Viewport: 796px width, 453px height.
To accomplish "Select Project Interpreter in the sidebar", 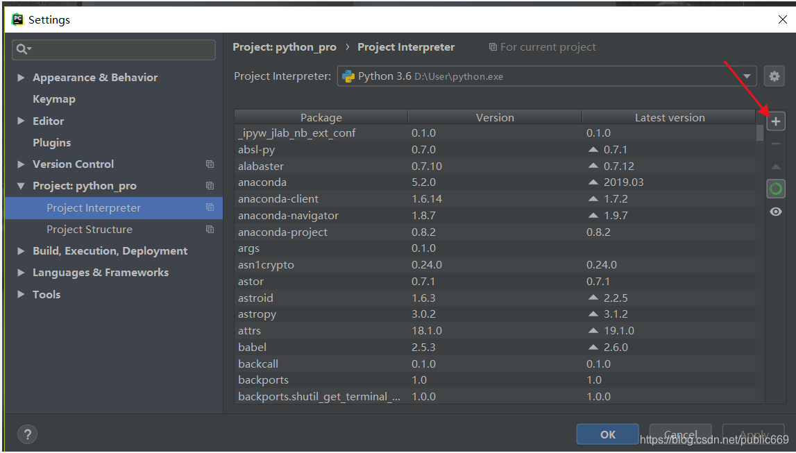I will pyautogui.click(x=114, y=208).
